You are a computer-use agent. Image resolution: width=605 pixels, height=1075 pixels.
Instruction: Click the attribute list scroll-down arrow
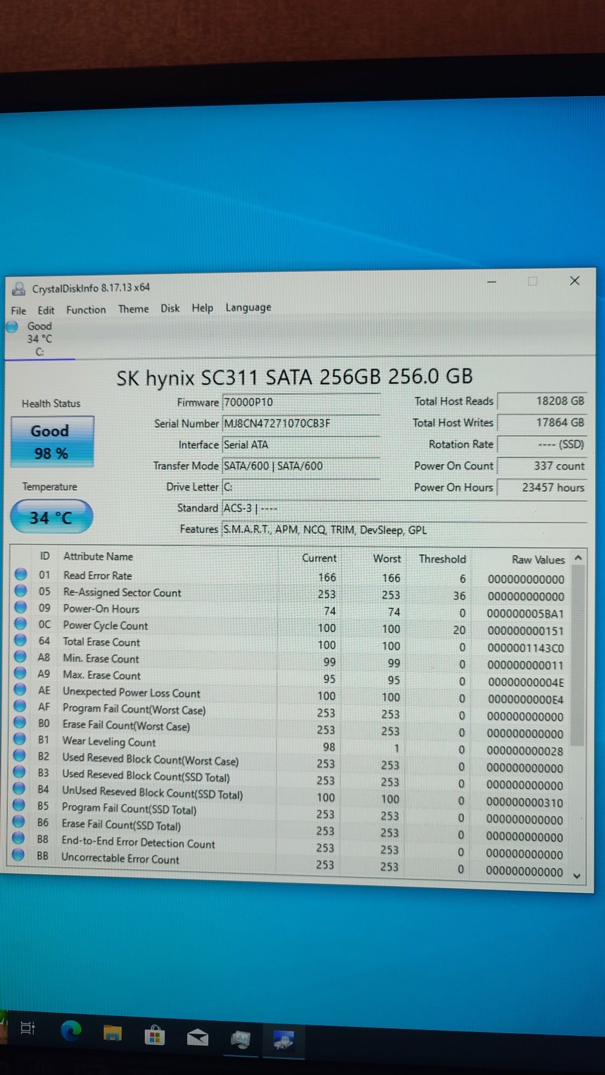pyautogui.click(x=577, y=876)
